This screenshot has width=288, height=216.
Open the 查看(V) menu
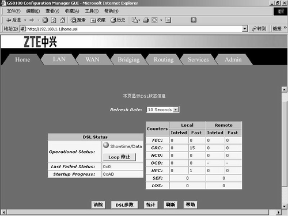52,11
